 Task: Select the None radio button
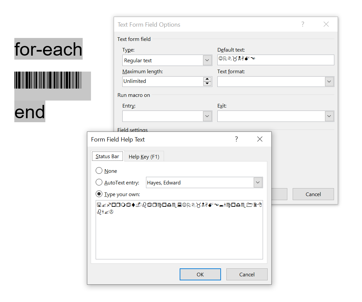99,171
